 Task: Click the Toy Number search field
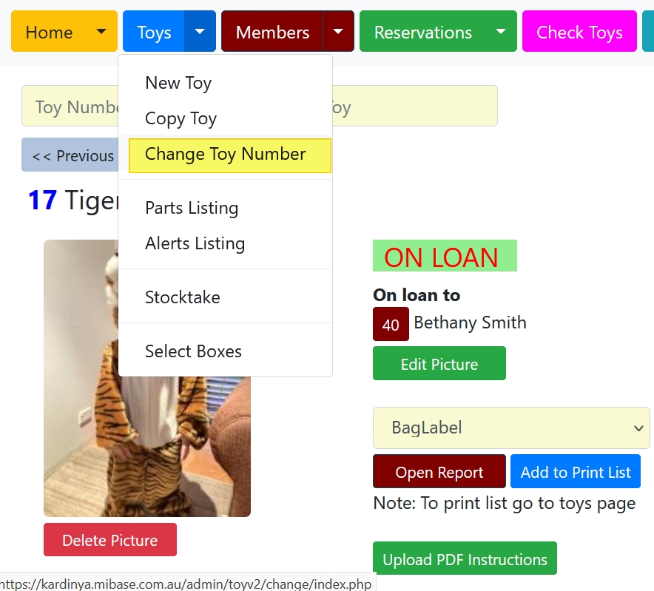[71, 106]
